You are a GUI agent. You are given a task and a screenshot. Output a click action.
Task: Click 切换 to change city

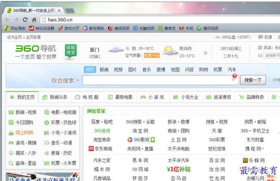coord(94,57)
